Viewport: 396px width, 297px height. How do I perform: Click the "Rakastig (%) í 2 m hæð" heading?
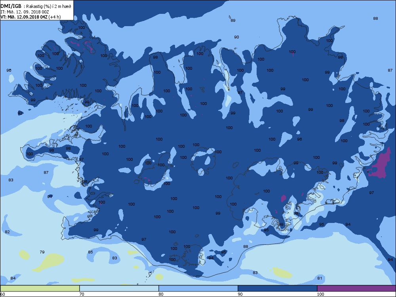tap(48, 7)
